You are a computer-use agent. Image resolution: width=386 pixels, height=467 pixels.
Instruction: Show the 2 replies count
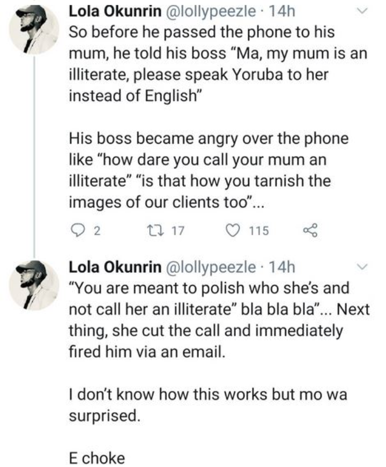click(x=97, y=231)
